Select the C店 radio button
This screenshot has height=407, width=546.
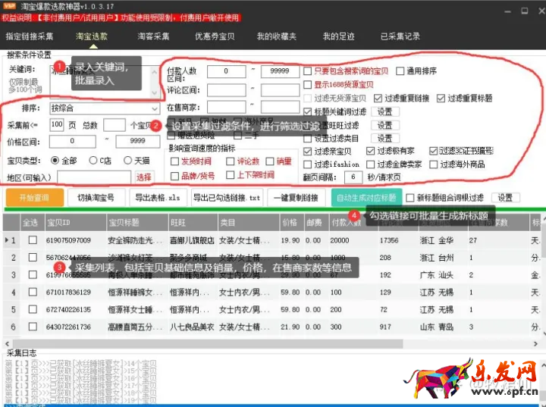[x=93, y=161]
